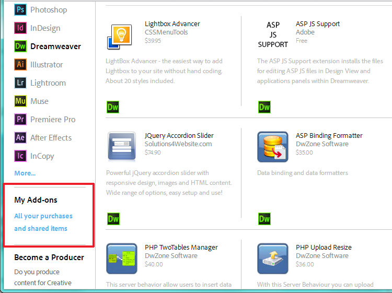Screen dimensions: 392x293
Task: Open the PHP Upload Resize title
Action: pos(324,247)
